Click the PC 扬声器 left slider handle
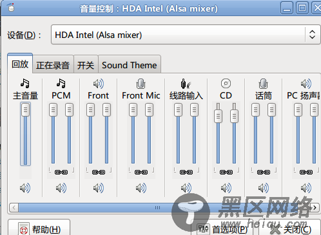The image size is (321, 235). [x=298, y=109]
